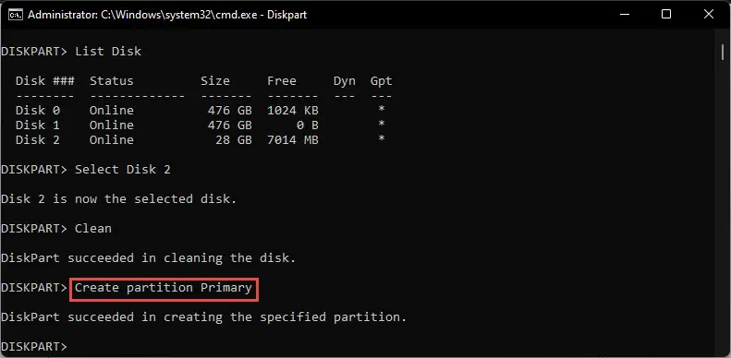Click the Administrator cmd.exe title text
This screenshot has height=358, width=731.
point(167,15)
